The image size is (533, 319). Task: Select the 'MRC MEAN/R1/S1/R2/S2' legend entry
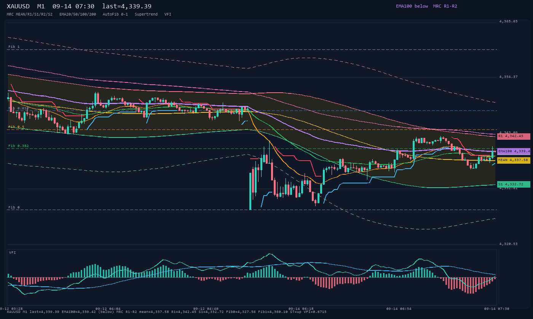click(30, 14)
